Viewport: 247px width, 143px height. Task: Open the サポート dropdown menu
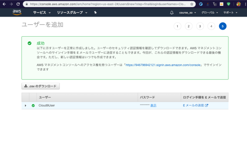point(230,13)
